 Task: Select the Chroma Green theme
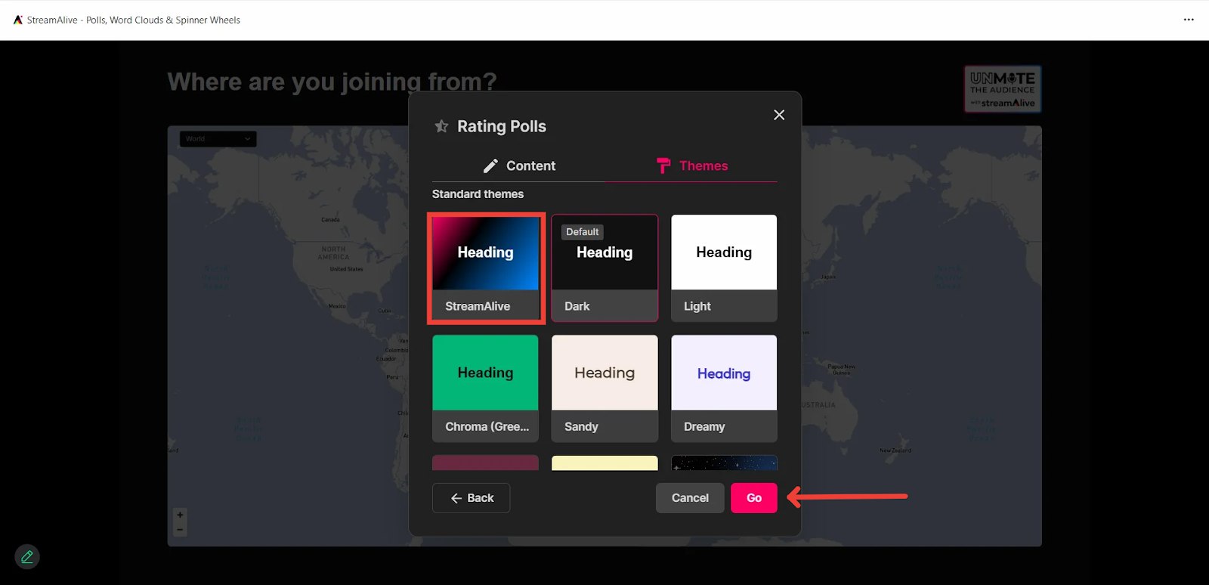[485, 388]
